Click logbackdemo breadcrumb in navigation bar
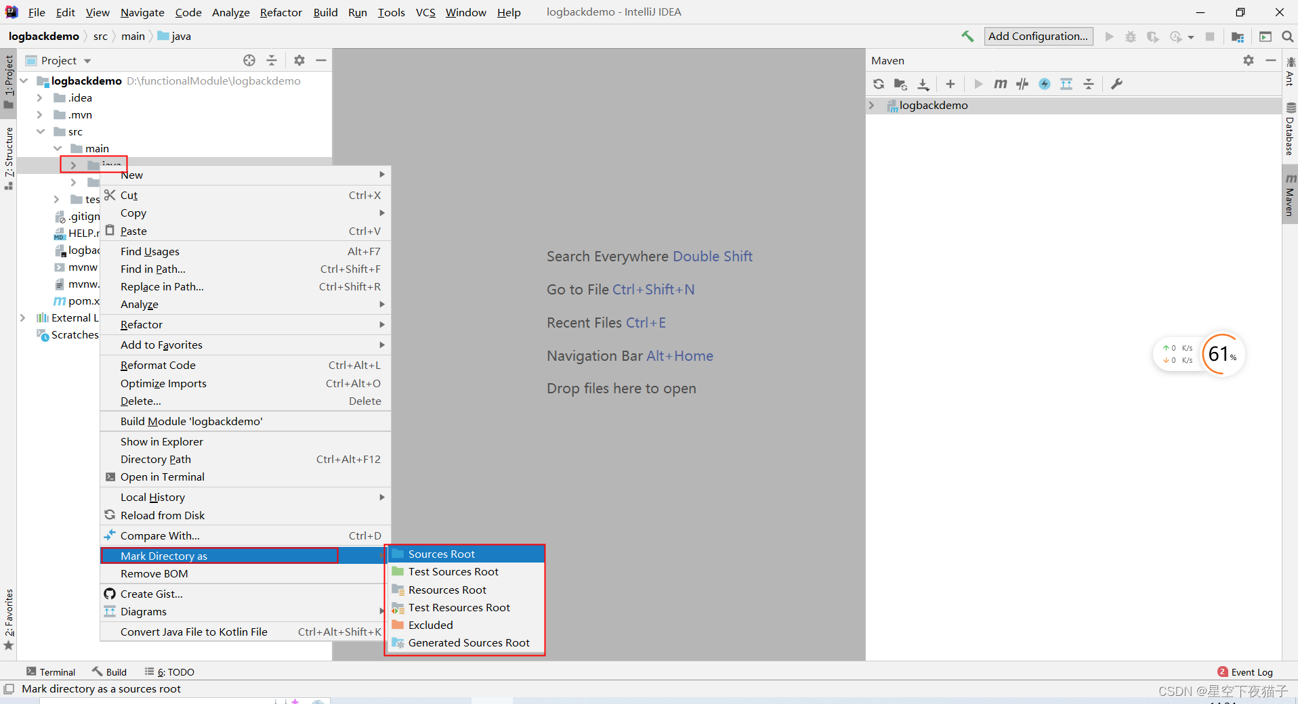The image size is (1298, 704). tap(43, 36)
